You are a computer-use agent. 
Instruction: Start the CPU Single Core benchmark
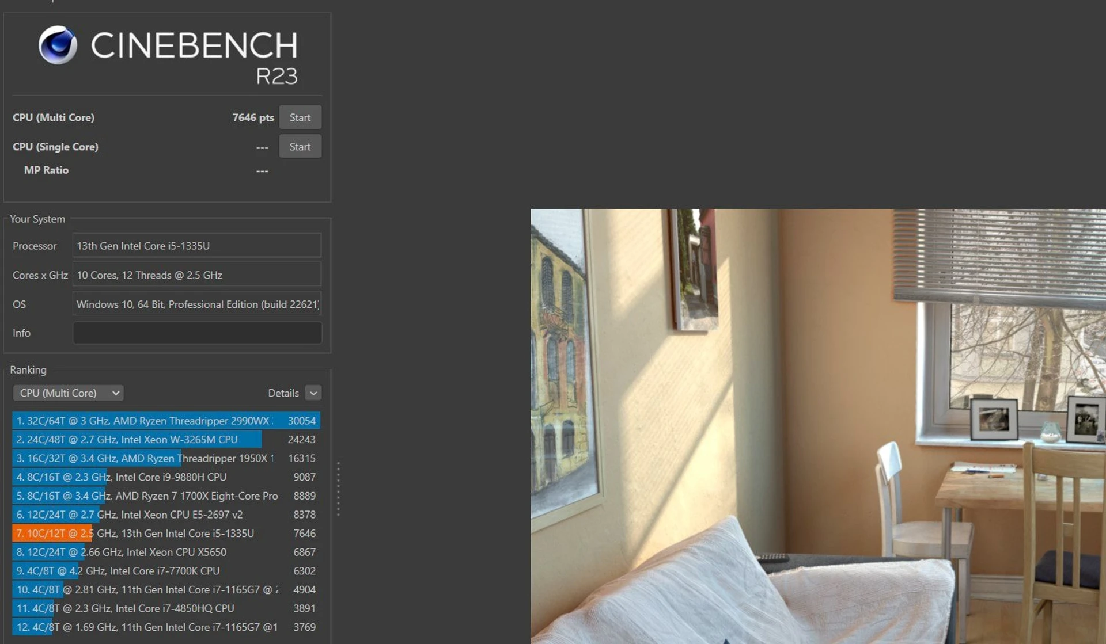[300, 147]
